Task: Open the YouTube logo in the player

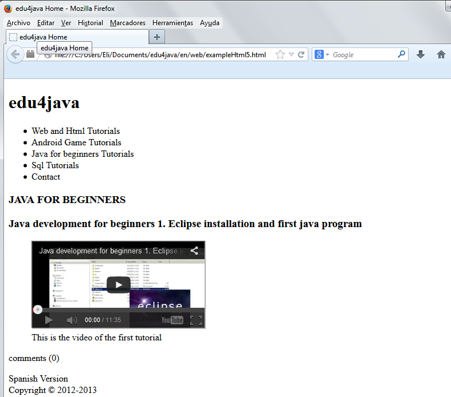Action: coord(172,320)
